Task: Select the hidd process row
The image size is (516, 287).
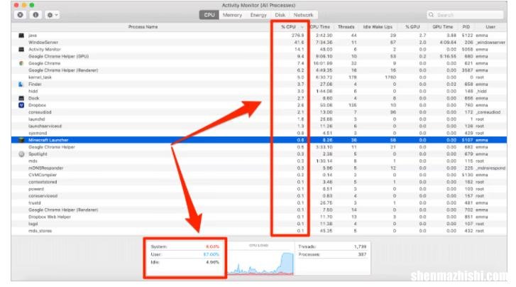Action: (259, 91)
